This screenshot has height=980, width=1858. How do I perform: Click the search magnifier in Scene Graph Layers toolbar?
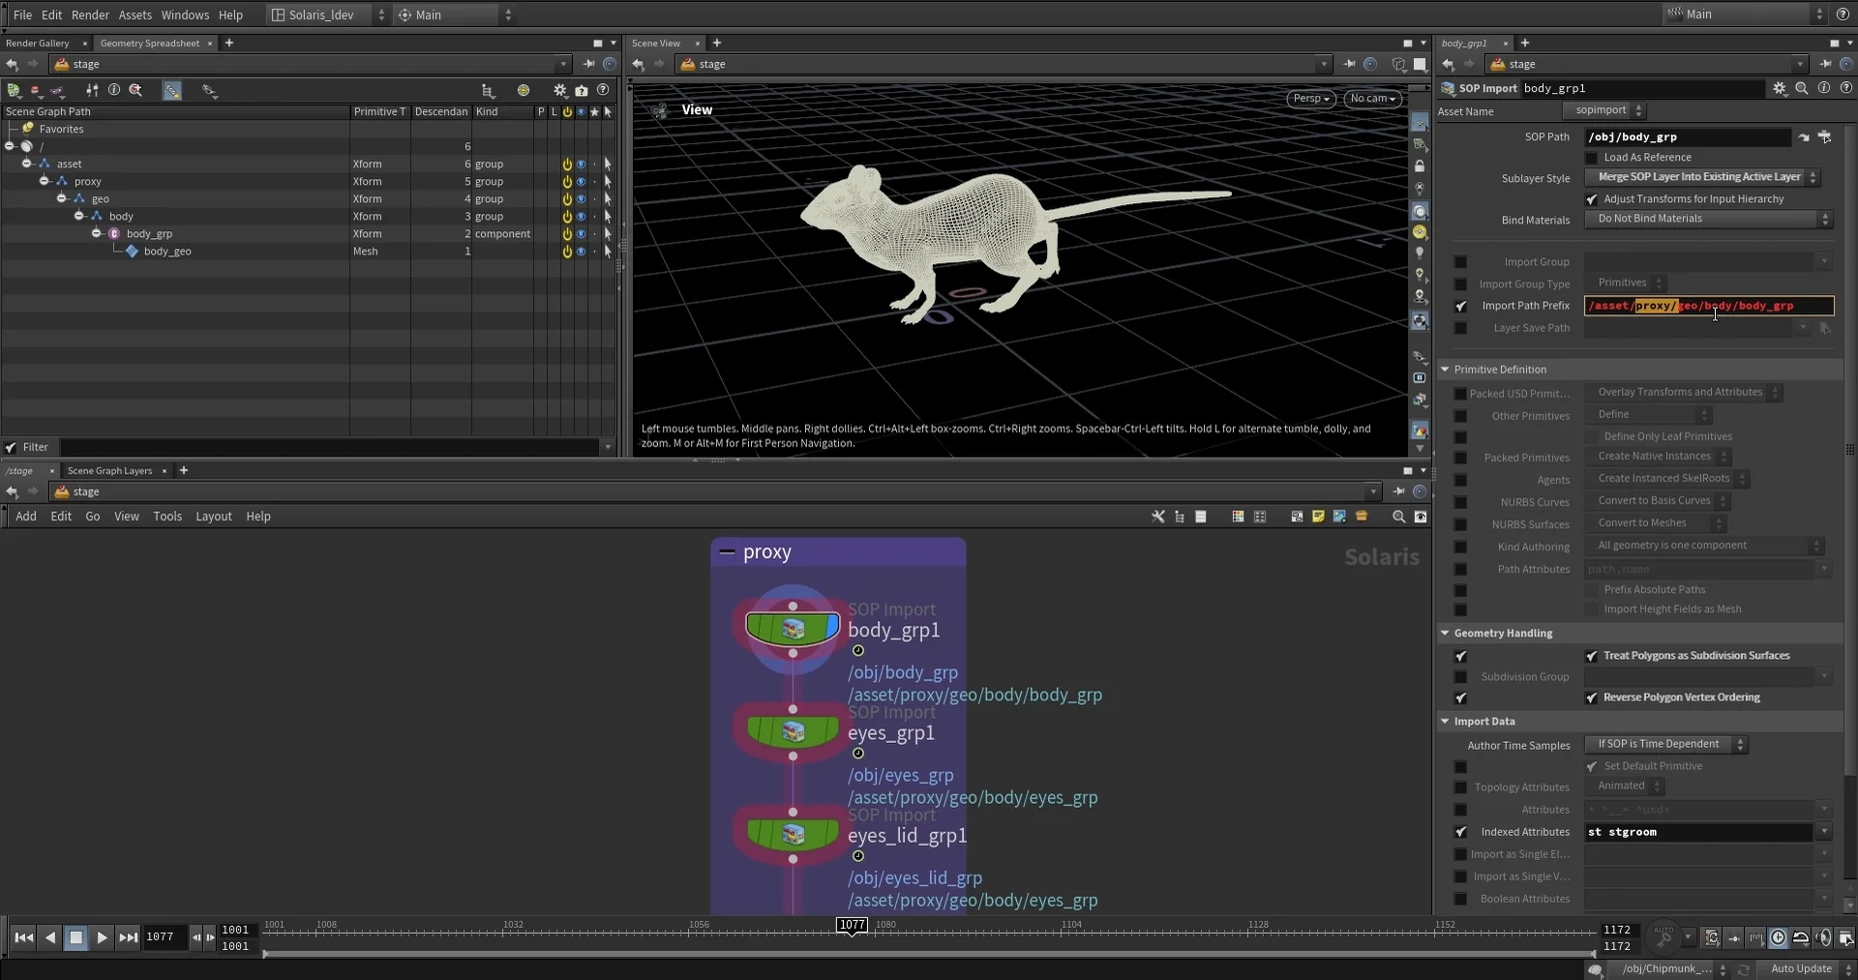[x=1398, y=517]
